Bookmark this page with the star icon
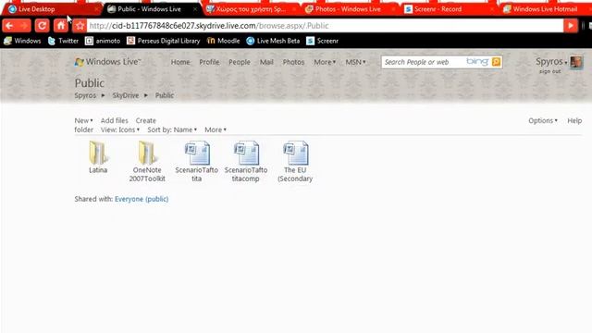592x333 pixels. tap(80, 26)
